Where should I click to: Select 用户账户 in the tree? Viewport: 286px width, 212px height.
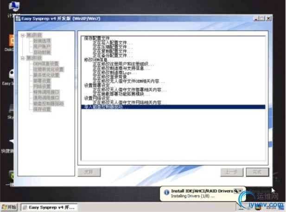click(42, 46)
